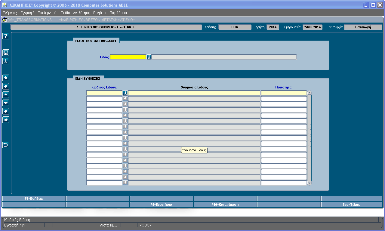
Task: Click the grey description field next to Είδος
Action: [224, 57]
